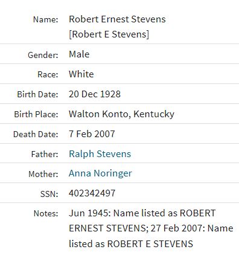Click the alternate name Robert E Stevens

(x=109, y=34)
